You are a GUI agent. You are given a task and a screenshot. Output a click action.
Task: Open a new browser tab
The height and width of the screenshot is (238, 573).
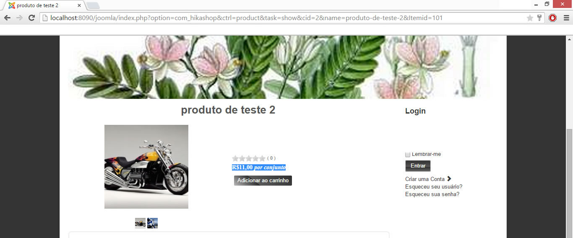point(93,5)
